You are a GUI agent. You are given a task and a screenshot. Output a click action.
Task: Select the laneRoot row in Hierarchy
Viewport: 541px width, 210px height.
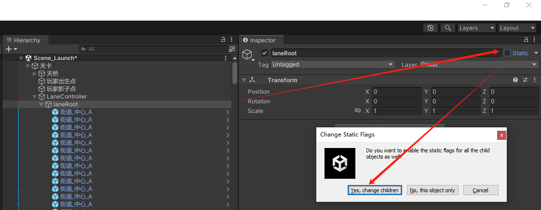117,104
